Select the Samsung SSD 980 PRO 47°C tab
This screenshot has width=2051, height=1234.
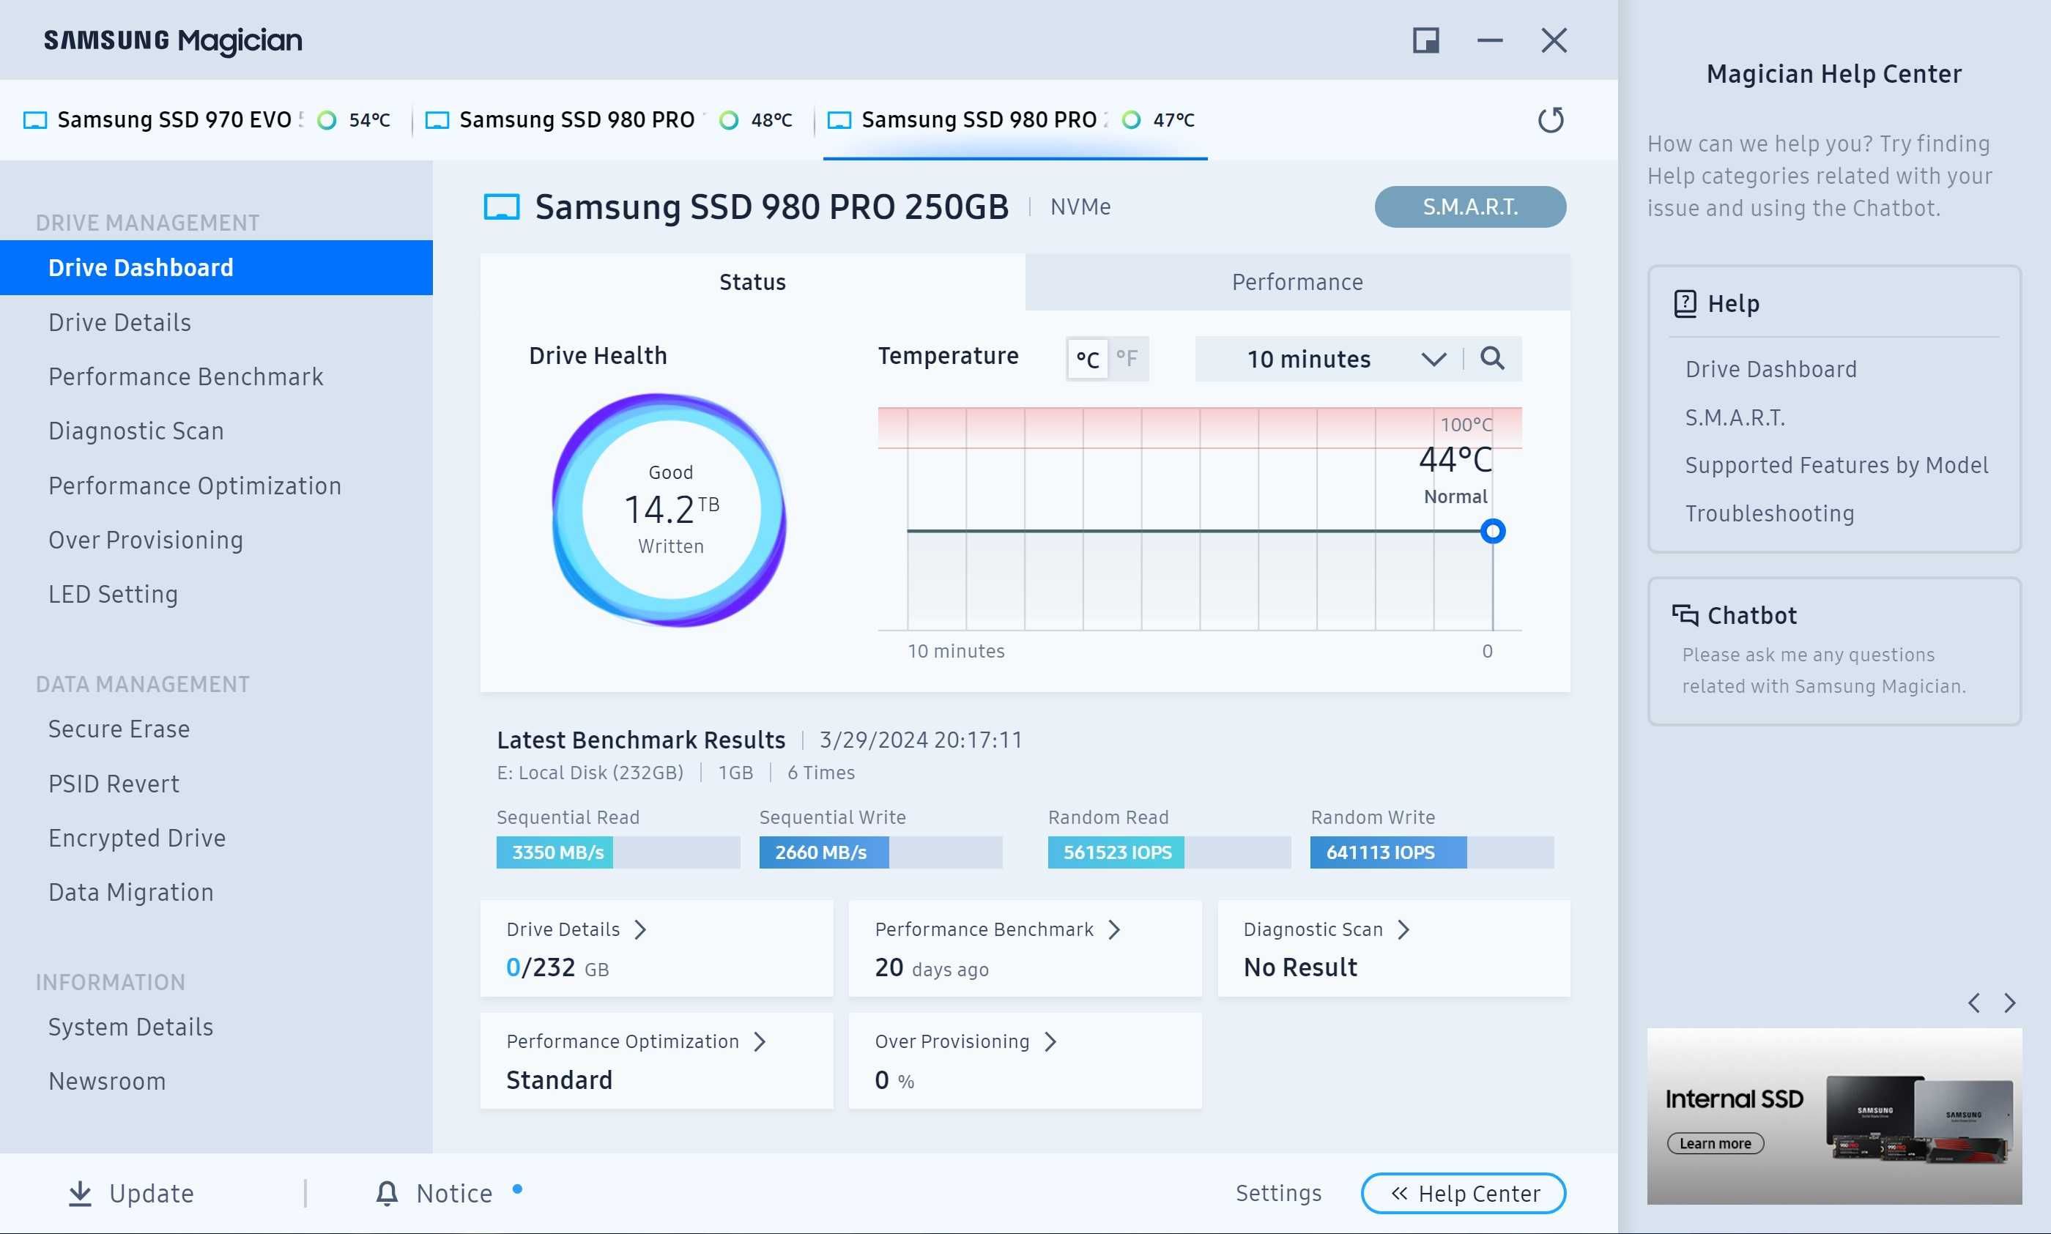point(1015,120)
